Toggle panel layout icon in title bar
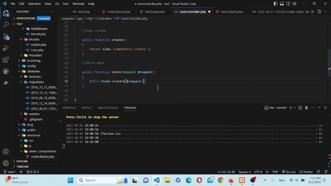Screen dimensions: 331x186 (x=282, y=4)
